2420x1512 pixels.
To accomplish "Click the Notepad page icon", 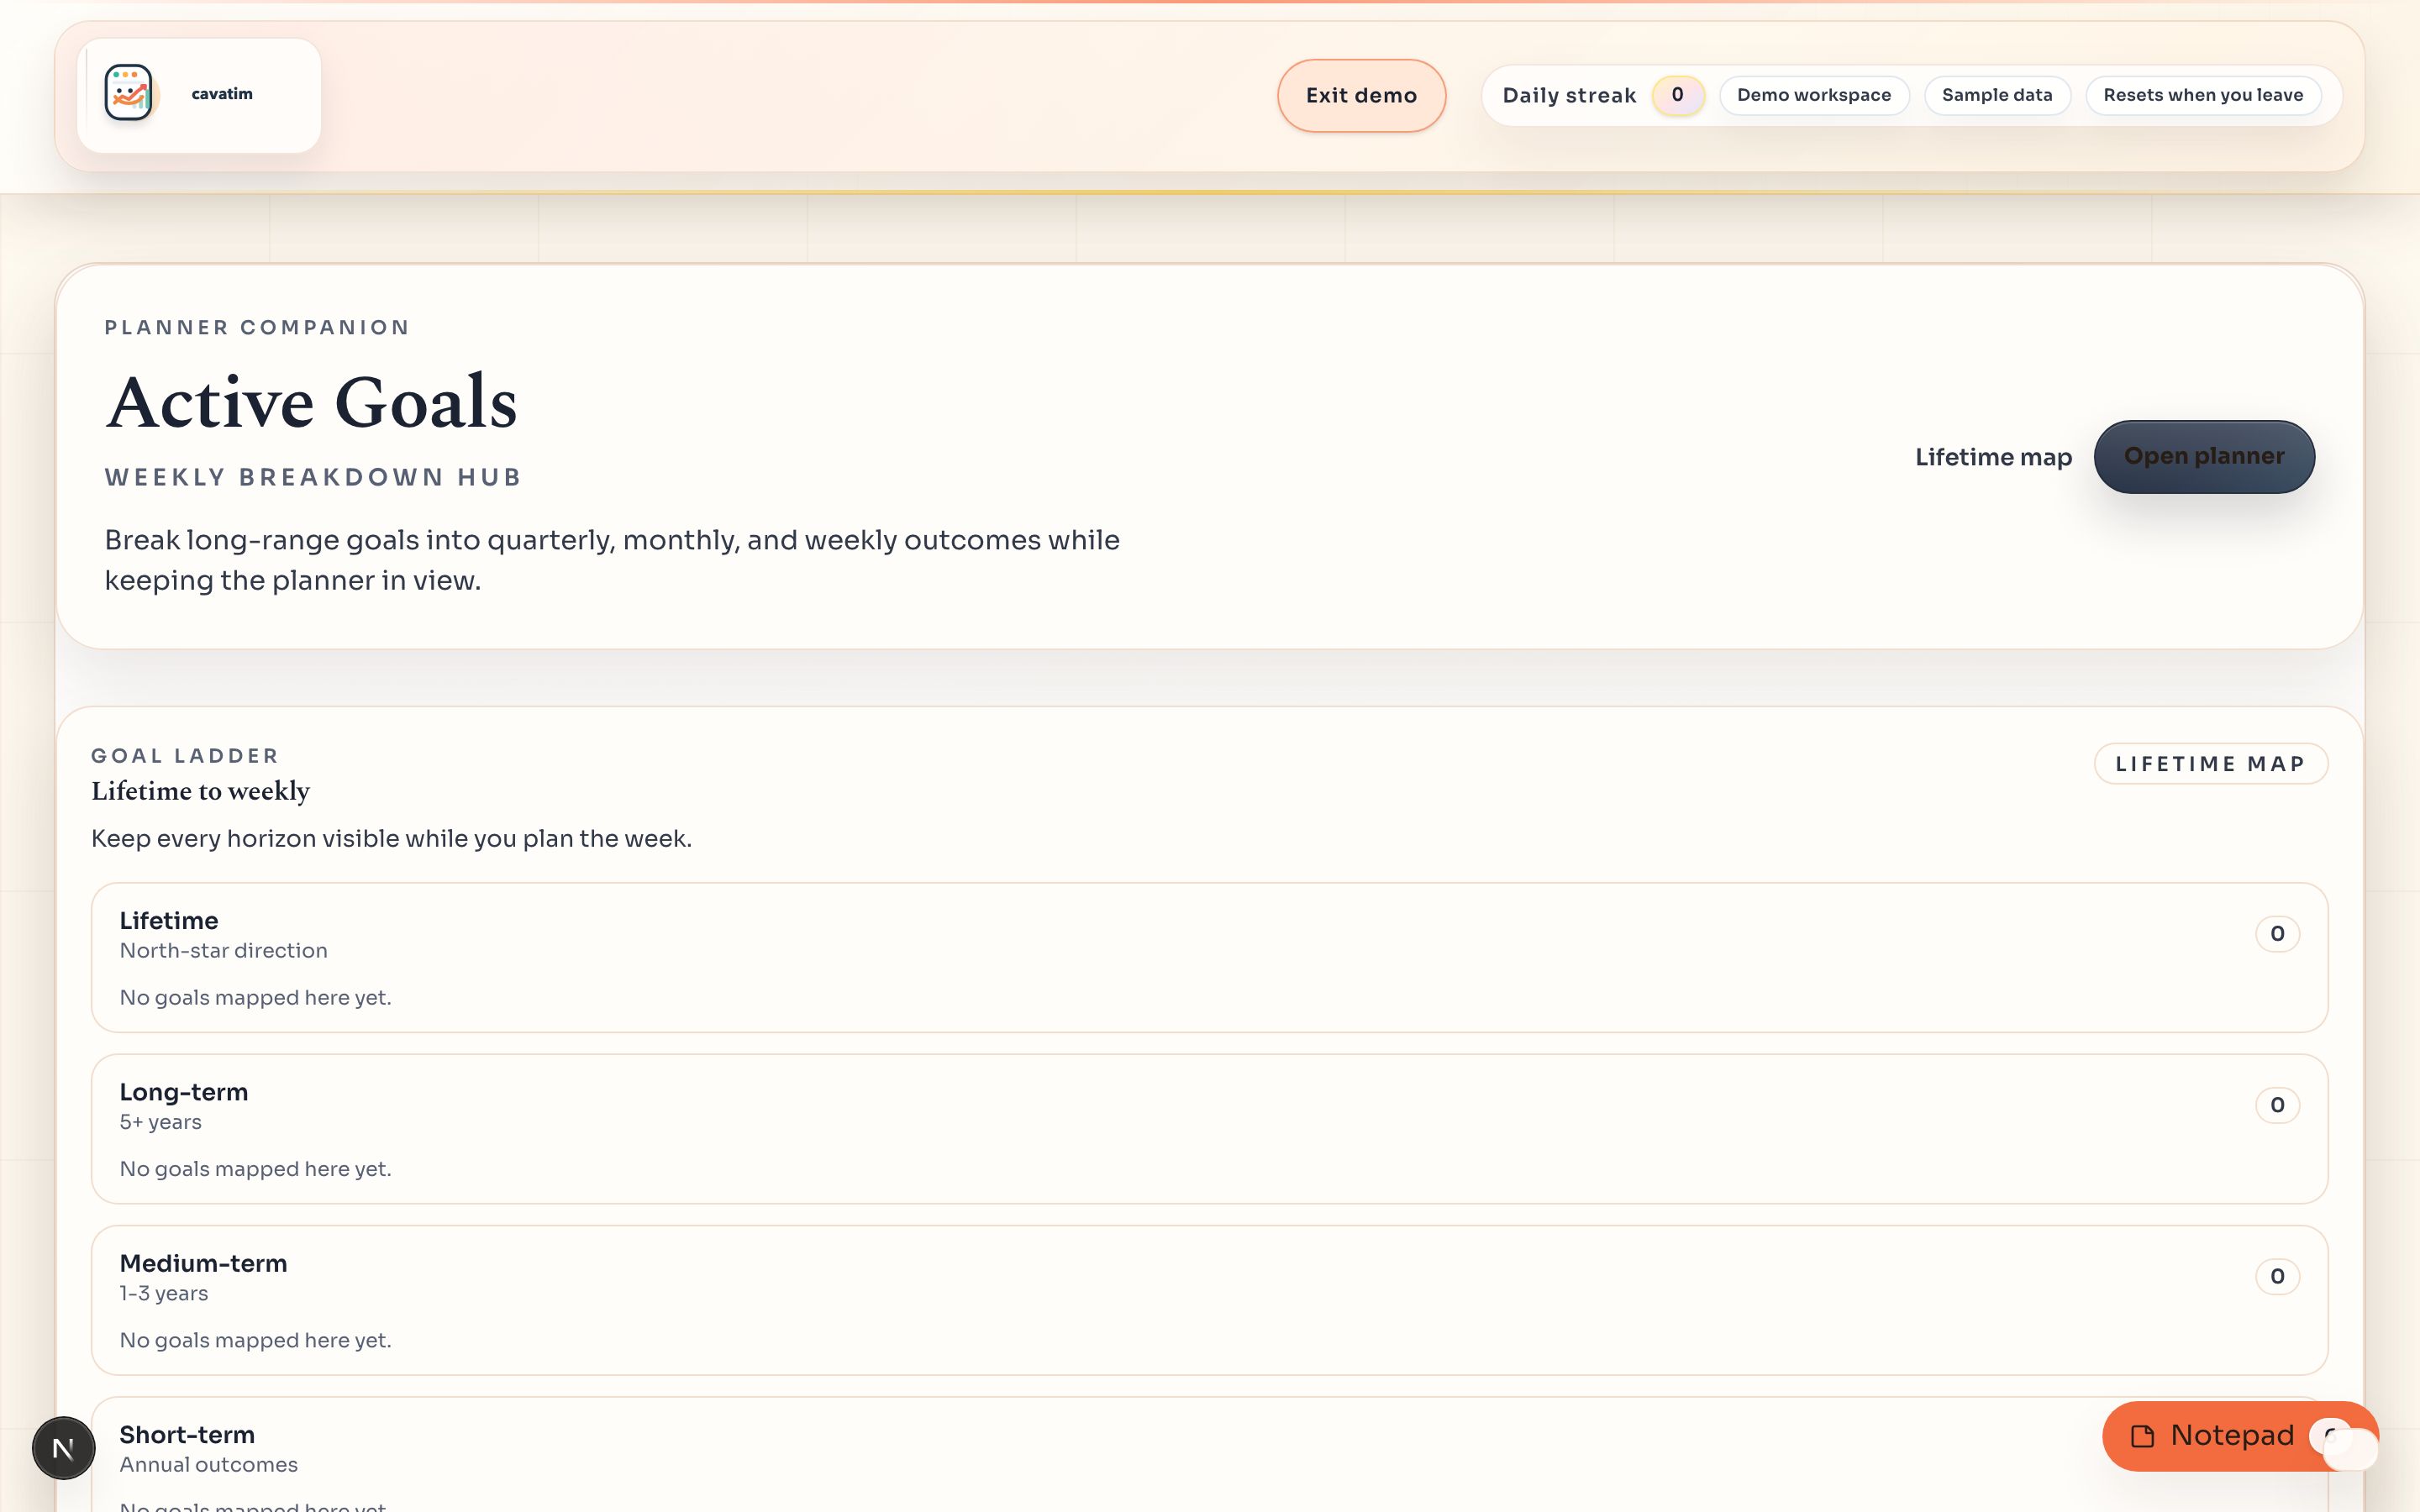I will point(2142,1436).
